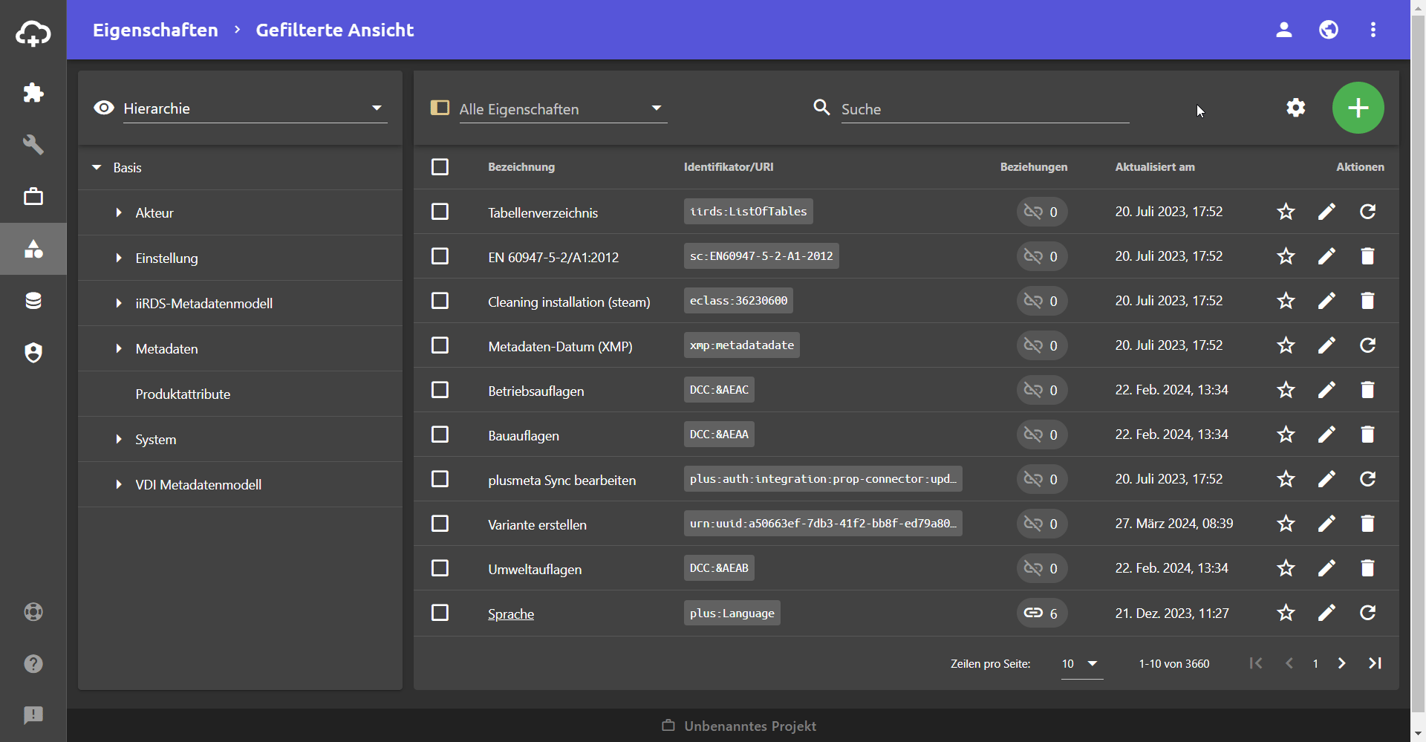This screenshot has height=742, width=1426.
Task: Open the database icon in sidebar
Action: click(x=33, y=301)
